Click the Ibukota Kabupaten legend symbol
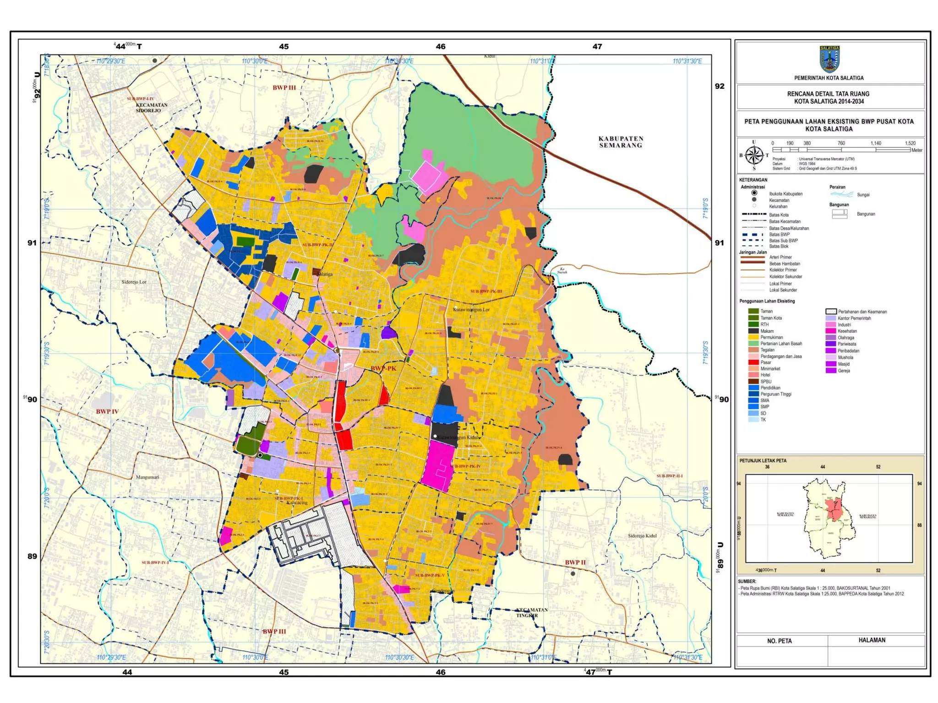 click(x=754, y=193)
